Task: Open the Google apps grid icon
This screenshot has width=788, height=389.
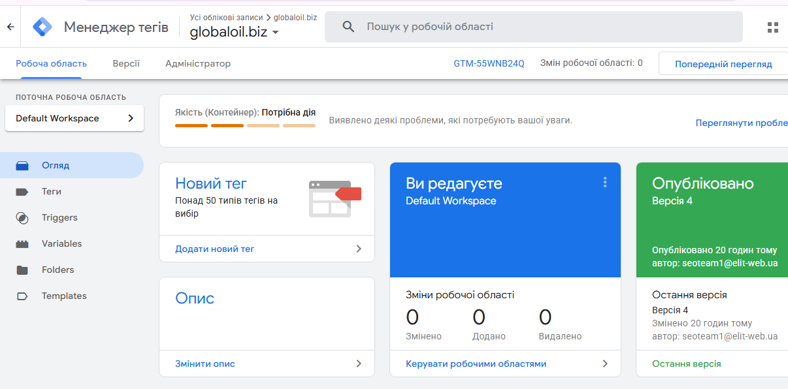Action: tap(773, 27)
